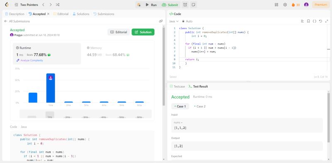Copy submission link via chain icon
Viewport: 332px width, 163px height.
point(161,21)
